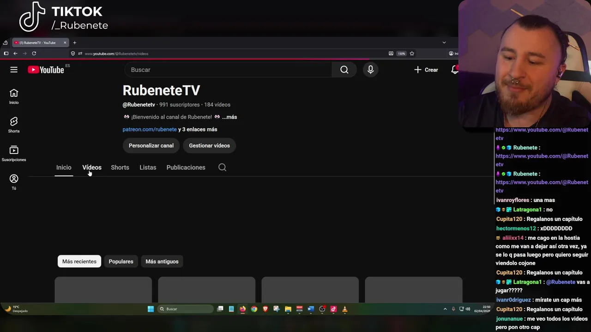Open Shorts in the sidebar
591x332 pixels.
(14, 125)
